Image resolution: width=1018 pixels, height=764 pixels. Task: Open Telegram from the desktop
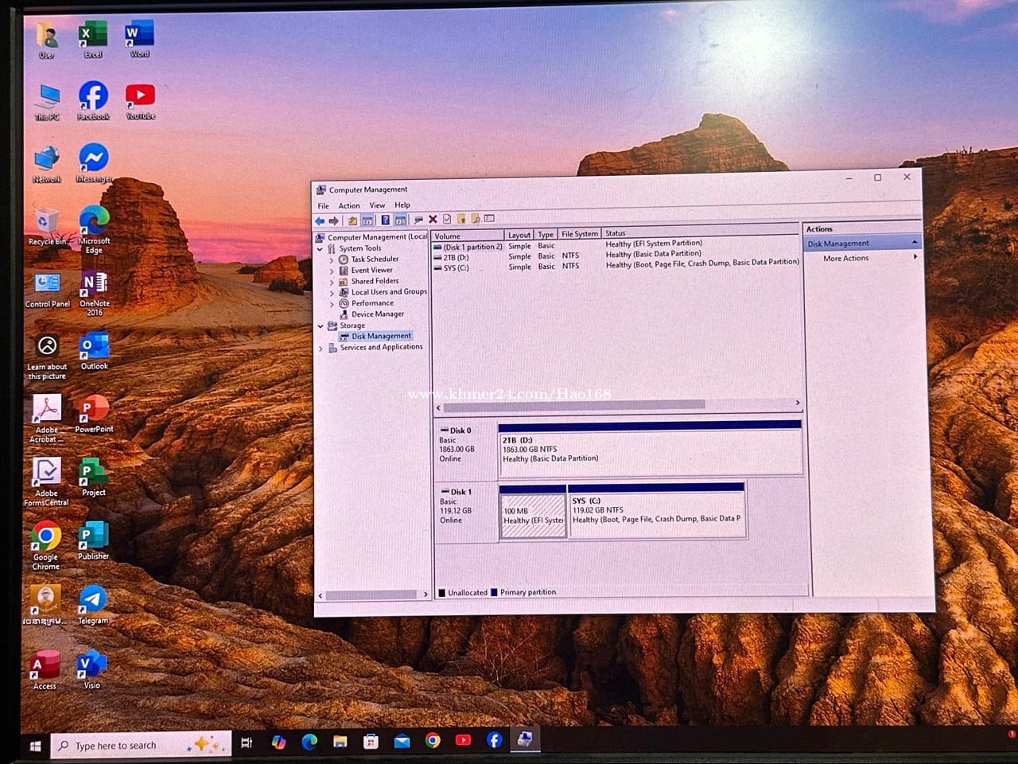[93, 603]
